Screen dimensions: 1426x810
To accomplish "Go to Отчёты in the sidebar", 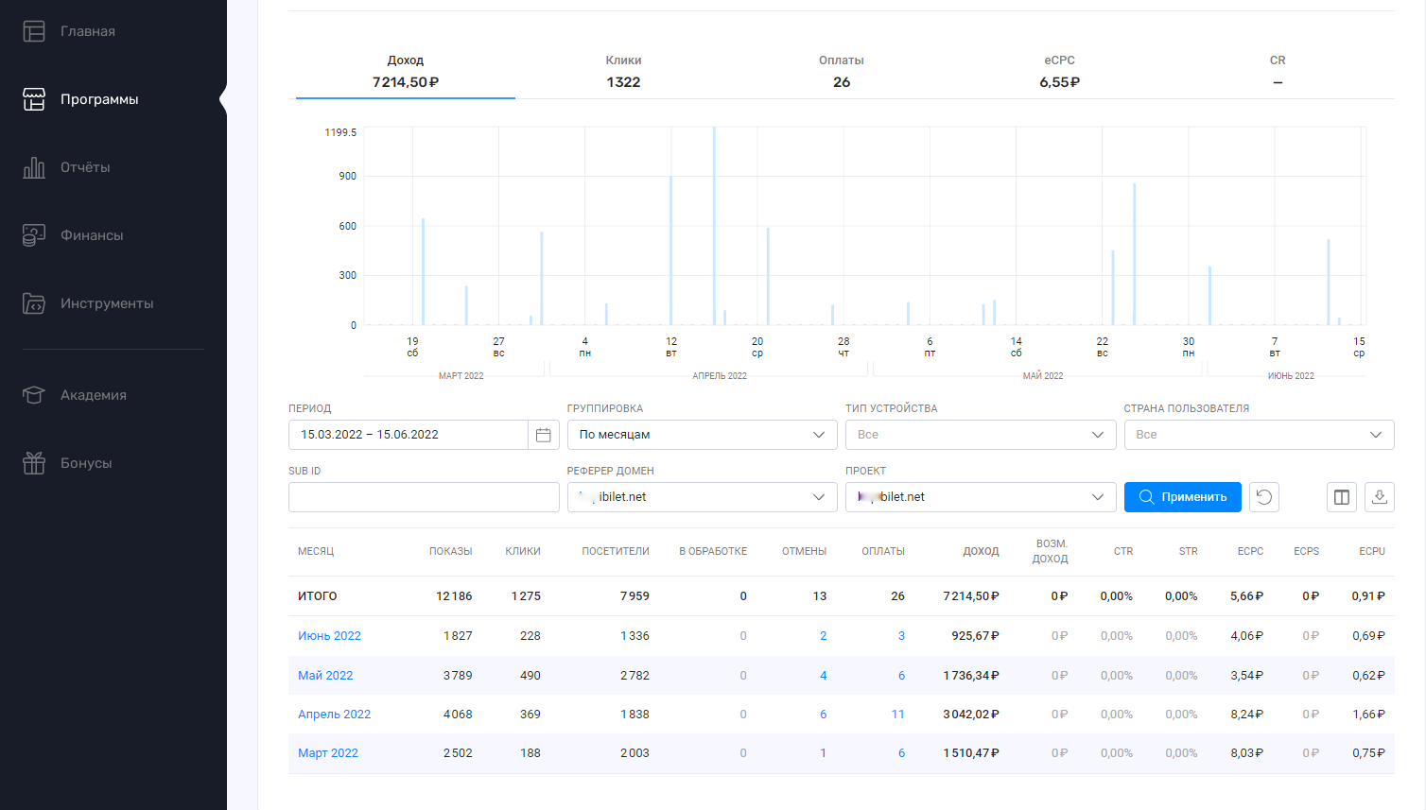I will tap(85, 167).
